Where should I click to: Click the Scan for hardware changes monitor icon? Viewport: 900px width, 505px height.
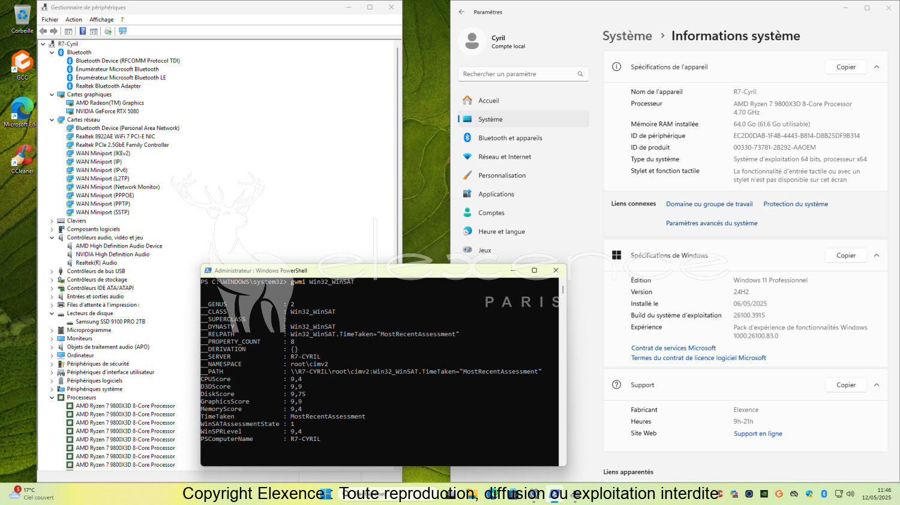click(x=122, y=31)
